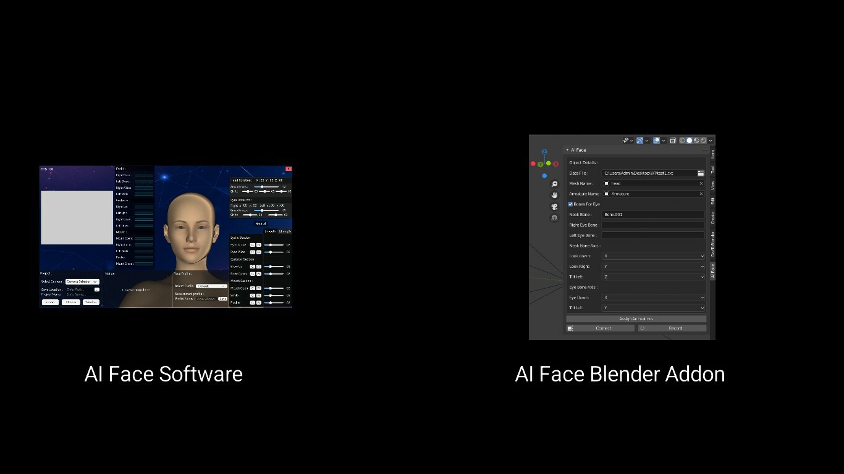Viewport: 844px width, 474px height.
Task: Select the Zoom magnifier tool in Blender viewport
Action: (x=554, y=184)
